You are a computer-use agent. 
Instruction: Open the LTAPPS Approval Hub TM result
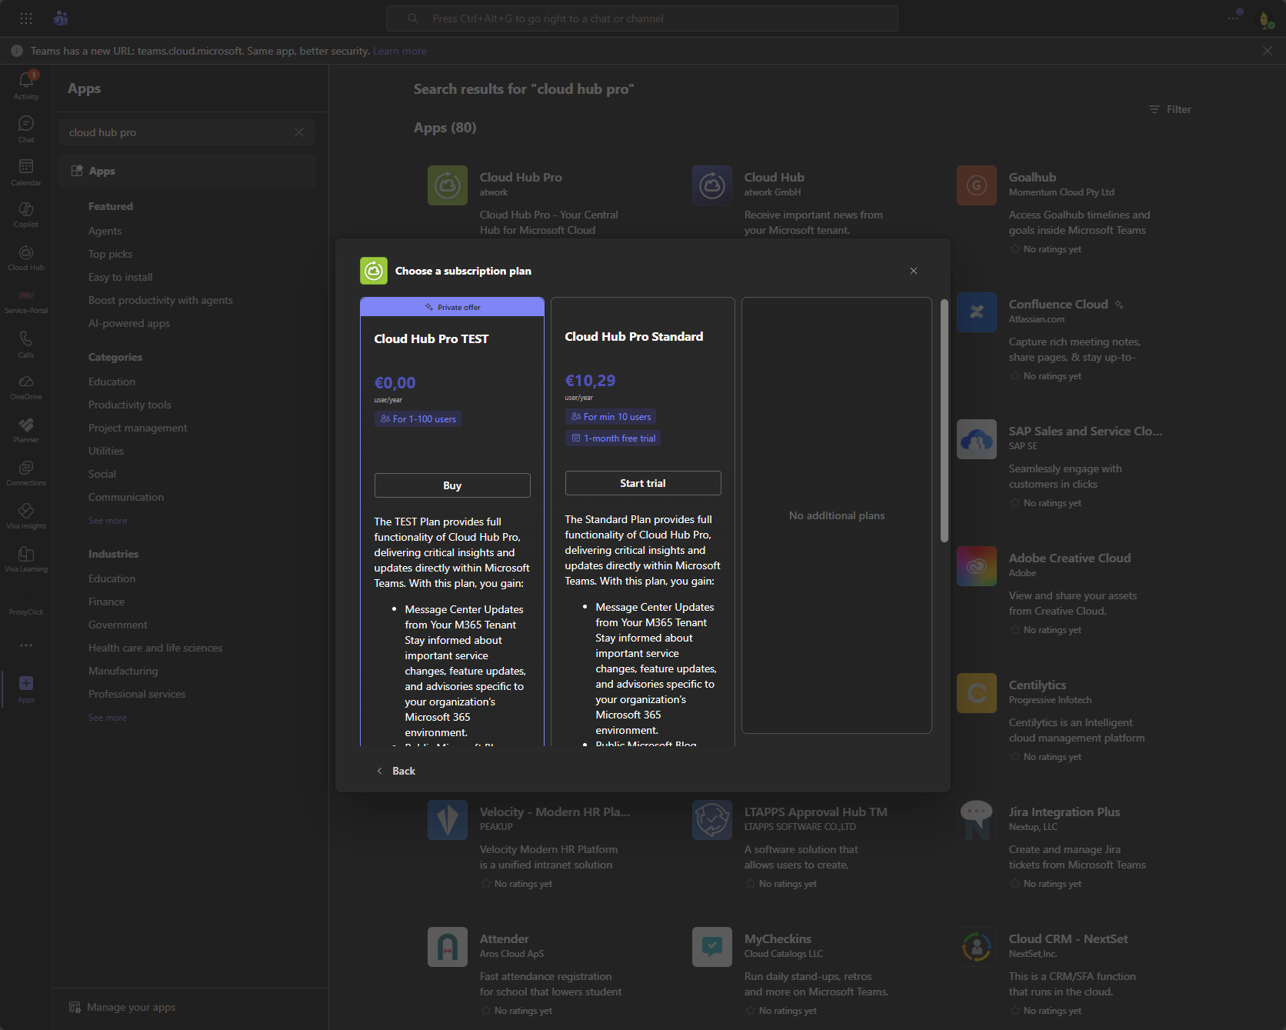(x=816, y=812)
